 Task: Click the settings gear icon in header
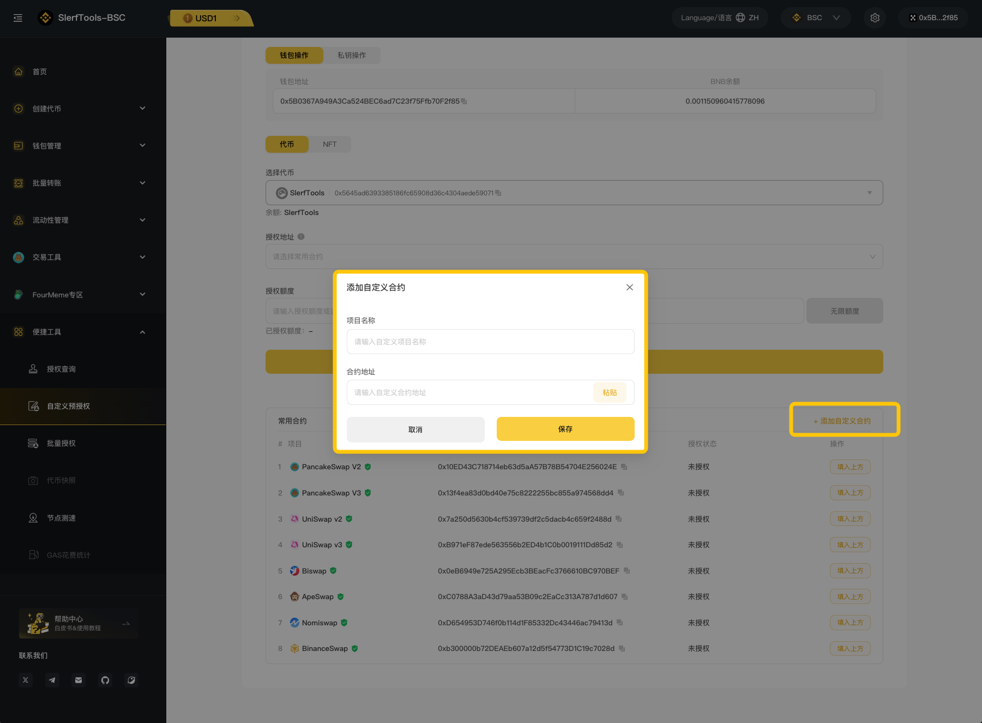pyautogui.click(x=875, y=18)
